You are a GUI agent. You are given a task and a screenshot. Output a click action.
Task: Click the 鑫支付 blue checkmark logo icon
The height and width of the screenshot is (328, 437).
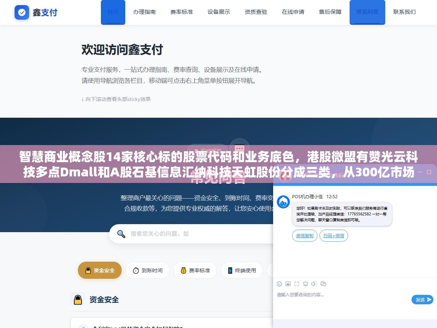point(22,12)
